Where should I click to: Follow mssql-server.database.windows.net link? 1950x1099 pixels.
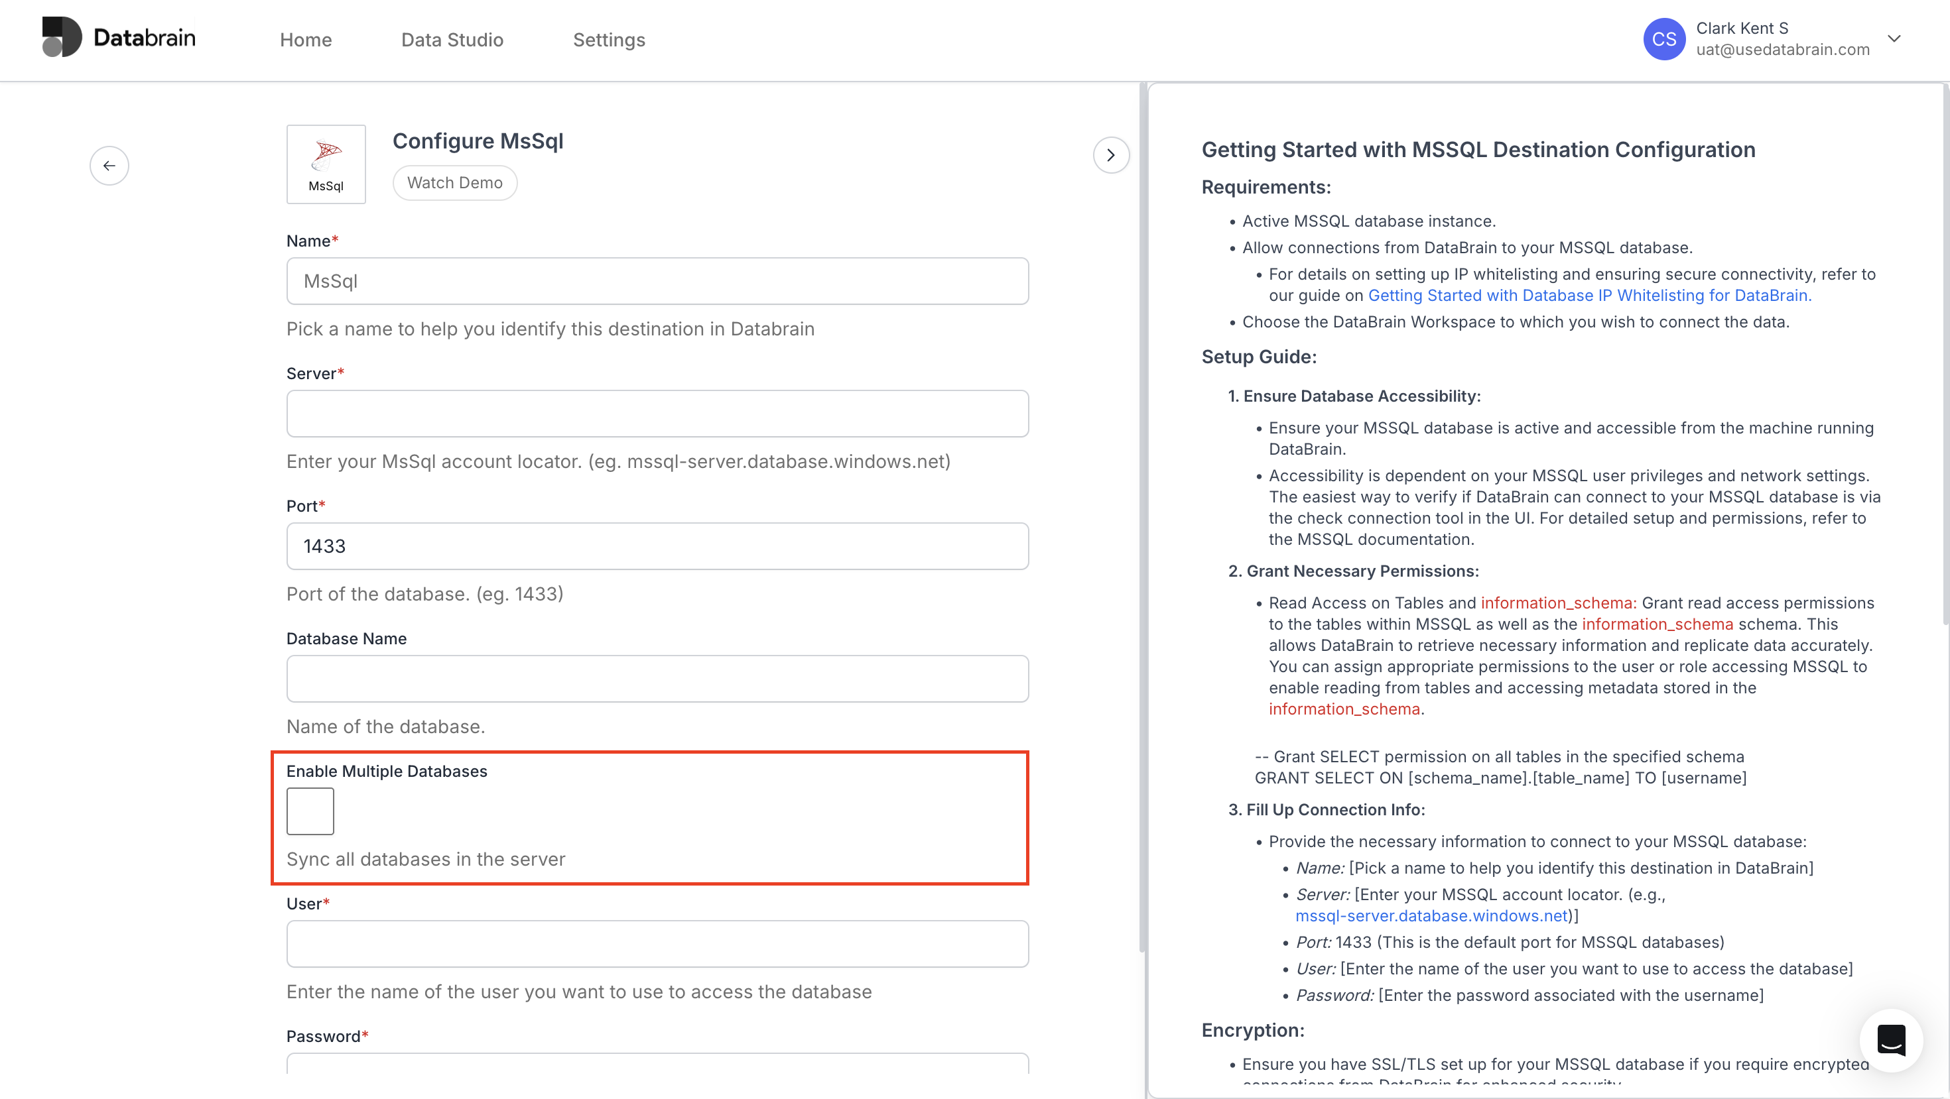[x=1431, y=916]
